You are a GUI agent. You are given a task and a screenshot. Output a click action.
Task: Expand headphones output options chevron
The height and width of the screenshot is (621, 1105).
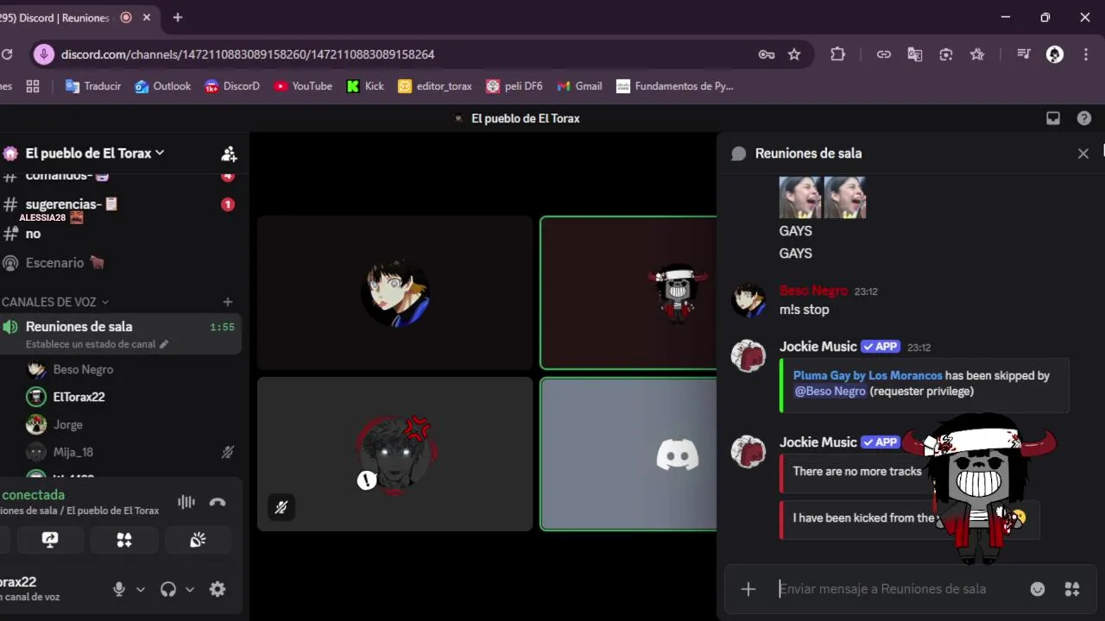(190, 590)
